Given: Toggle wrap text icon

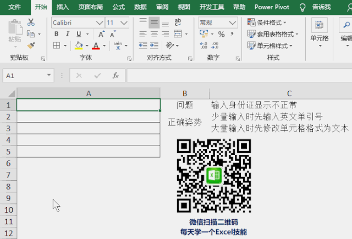Looking at the screenshot, I should (178, 22).
